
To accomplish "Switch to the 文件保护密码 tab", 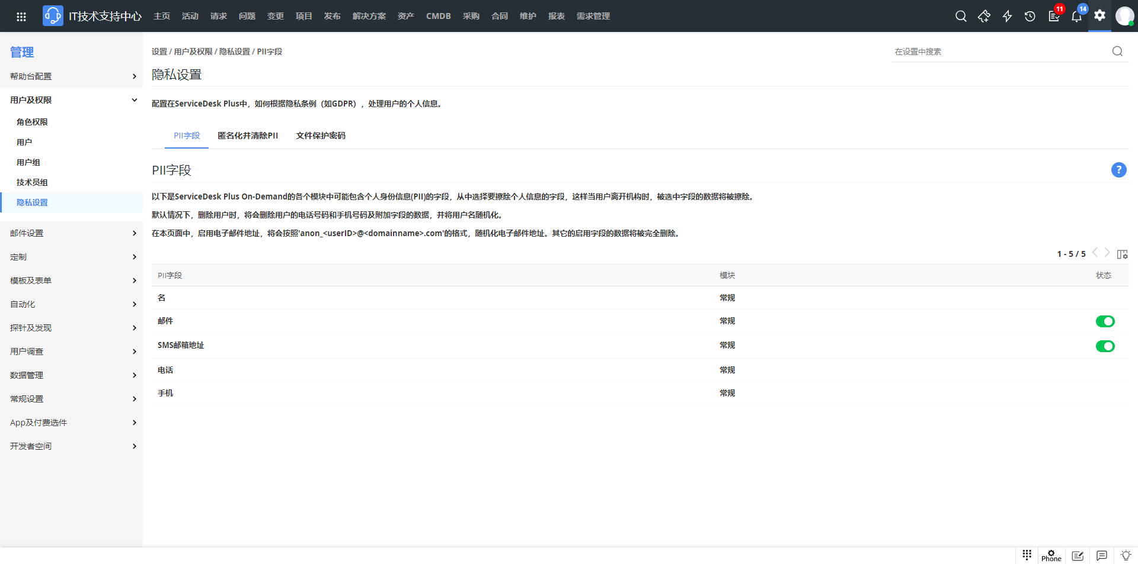I will tap(321, 136).
